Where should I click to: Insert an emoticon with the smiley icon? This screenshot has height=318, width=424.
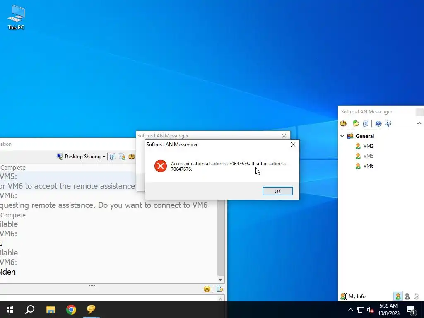point(207,289)
